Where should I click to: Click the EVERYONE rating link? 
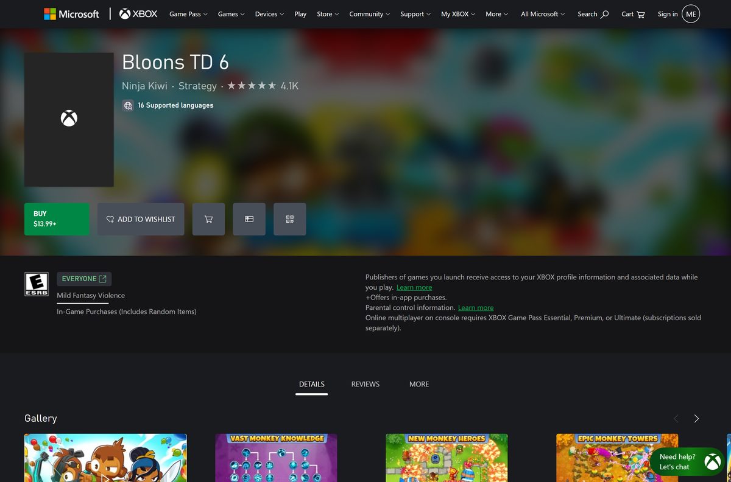coord(84,279)
